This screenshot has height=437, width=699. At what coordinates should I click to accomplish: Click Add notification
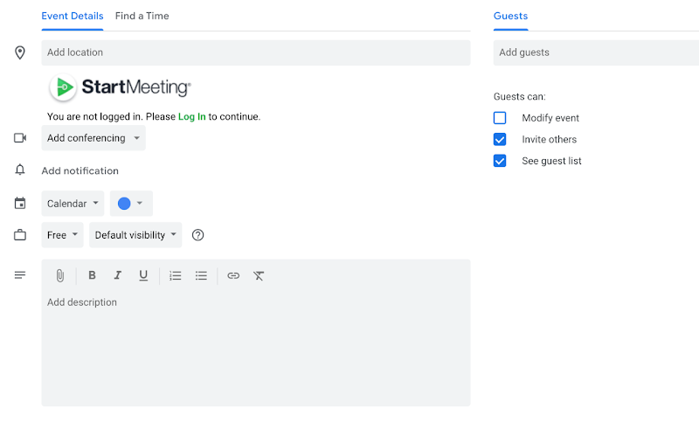point(80,170)
